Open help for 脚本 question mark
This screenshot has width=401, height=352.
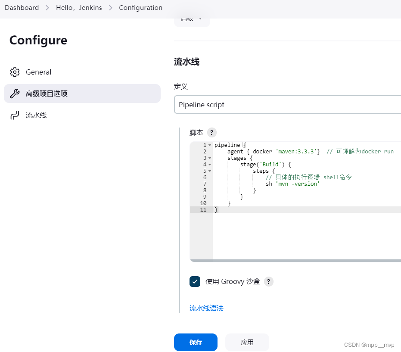[211, 133]
